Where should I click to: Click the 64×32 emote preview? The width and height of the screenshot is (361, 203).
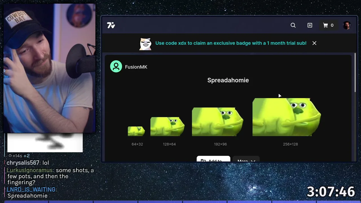tap(137, 131)
